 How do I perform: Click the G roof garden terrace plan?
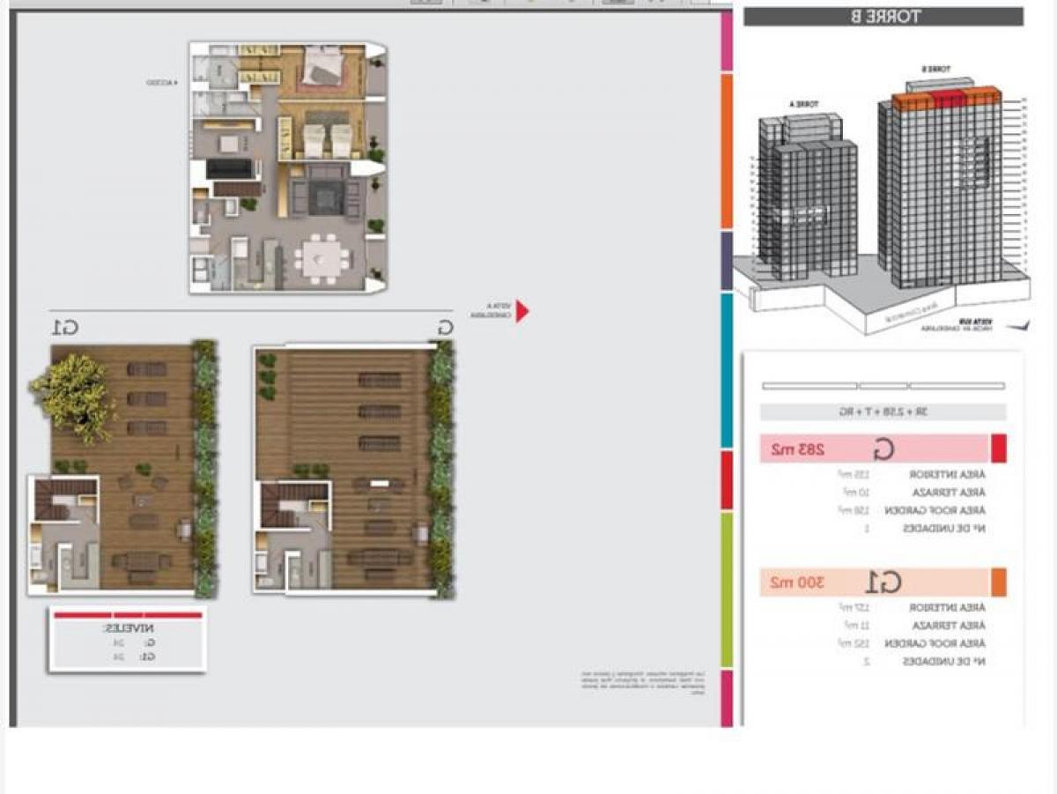(x=354, y=471)
